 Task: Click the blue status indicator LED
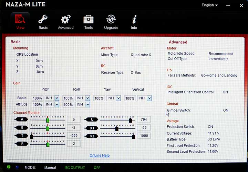[x=17, y=167]
